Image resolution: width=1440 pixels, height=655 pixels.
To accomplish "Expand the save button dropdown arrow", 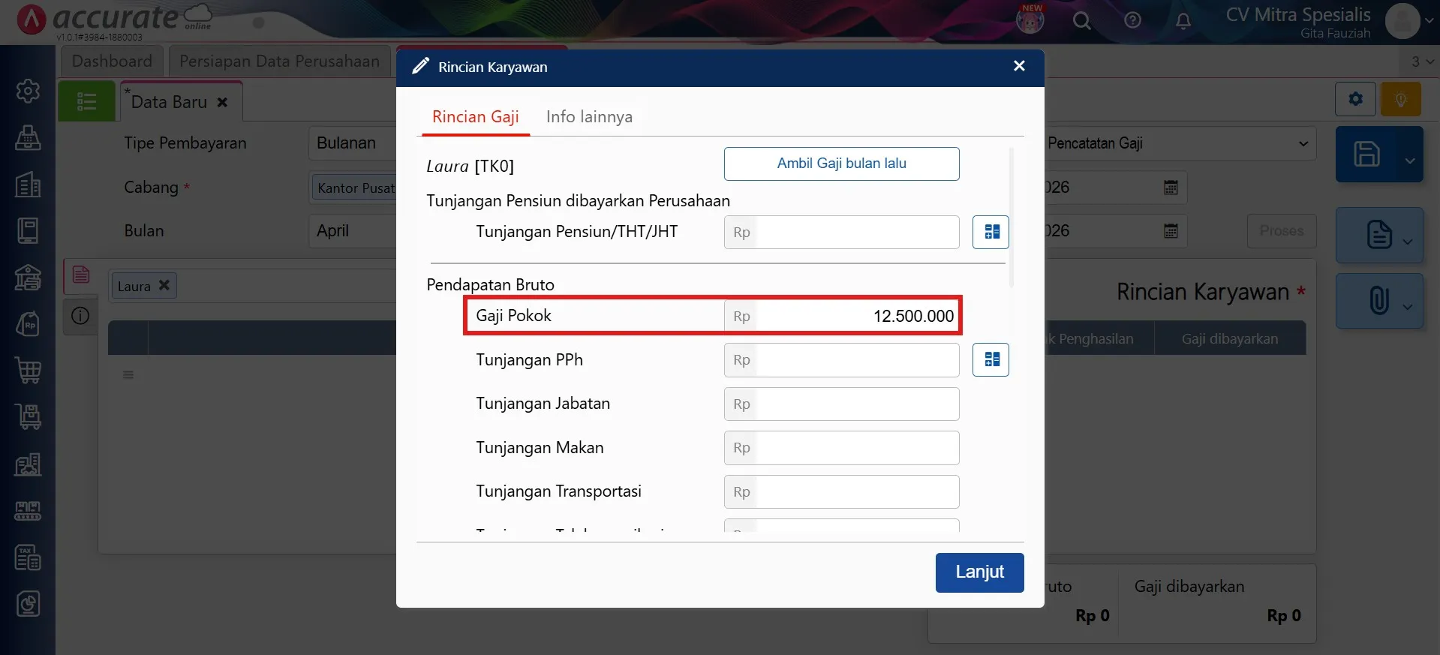I will click(x=1410, y=161).
